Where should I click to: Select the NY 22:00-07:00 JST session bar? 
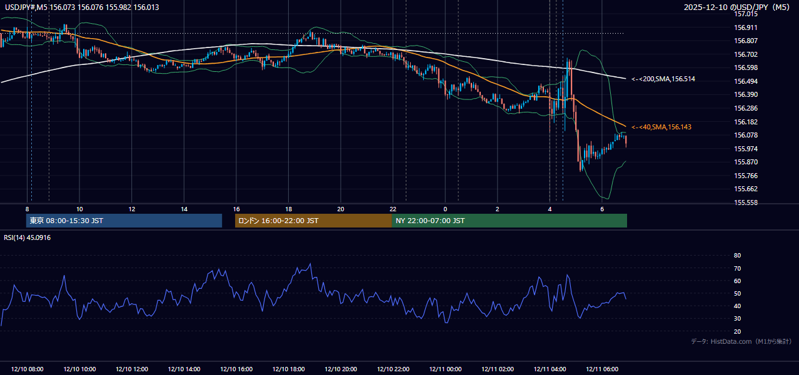coord(510,221)
